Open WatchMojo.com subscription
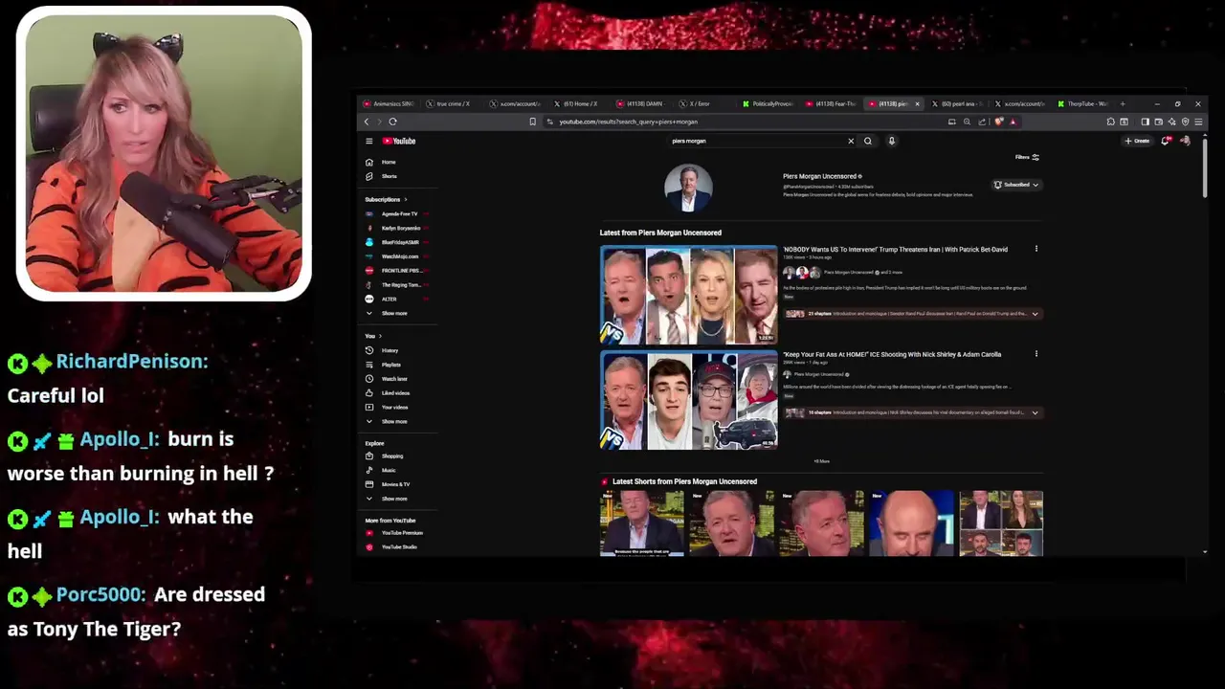Screen dimensions: 1225x689 [399, 256]
